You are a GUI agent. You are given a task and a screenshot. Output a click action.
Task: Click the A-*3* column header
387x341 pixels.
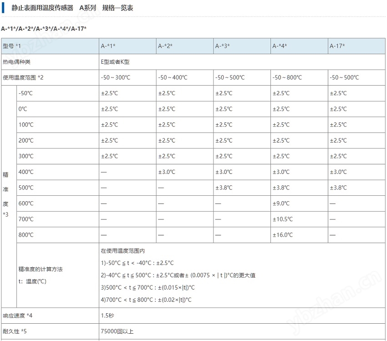242,46
